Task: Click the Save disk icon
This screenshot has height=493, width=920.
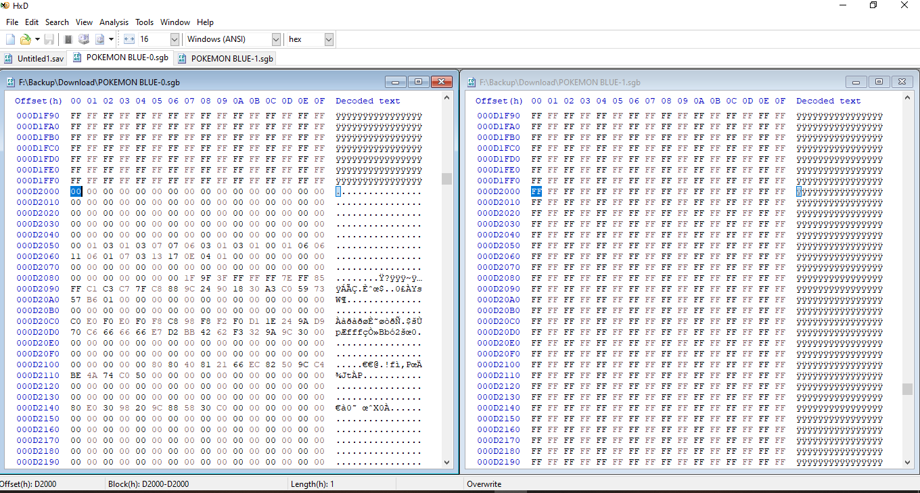Action: tap(49, 39)
